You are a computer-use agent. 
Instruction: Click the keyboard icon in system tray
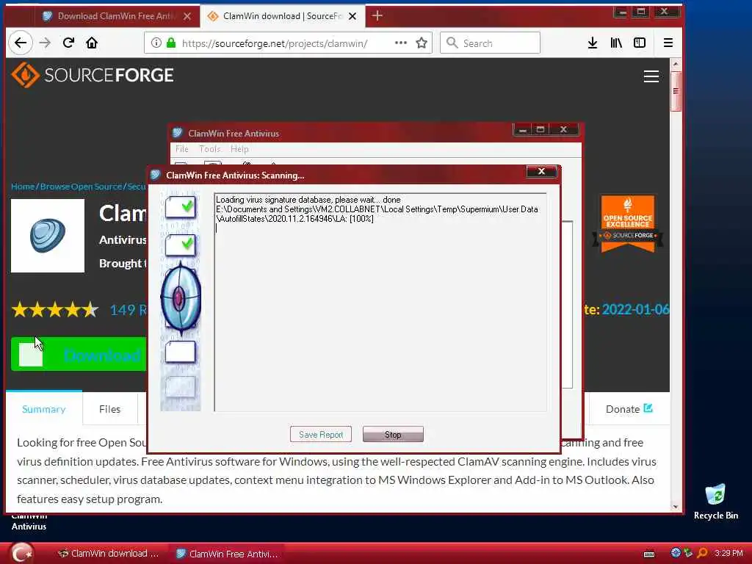pyautogui.click(x=649, y=554)
